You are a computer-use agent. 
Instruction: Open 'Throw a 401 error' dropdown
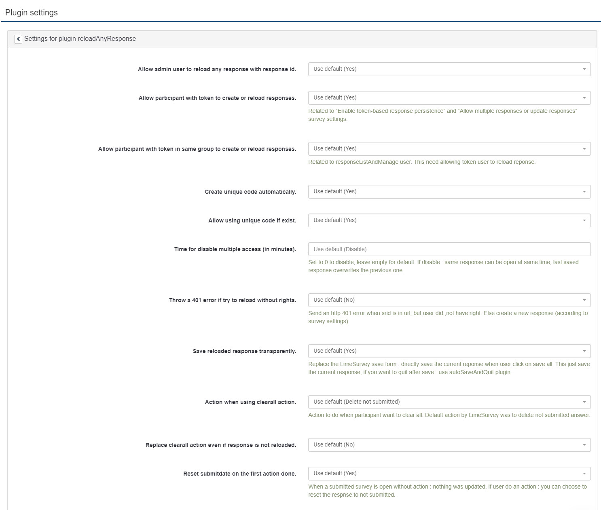pos(449,300)
